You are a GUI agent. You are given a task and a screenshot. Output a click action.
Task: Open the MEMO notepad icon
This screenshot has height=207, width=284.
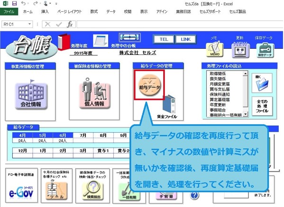click(x=215, y=49)
